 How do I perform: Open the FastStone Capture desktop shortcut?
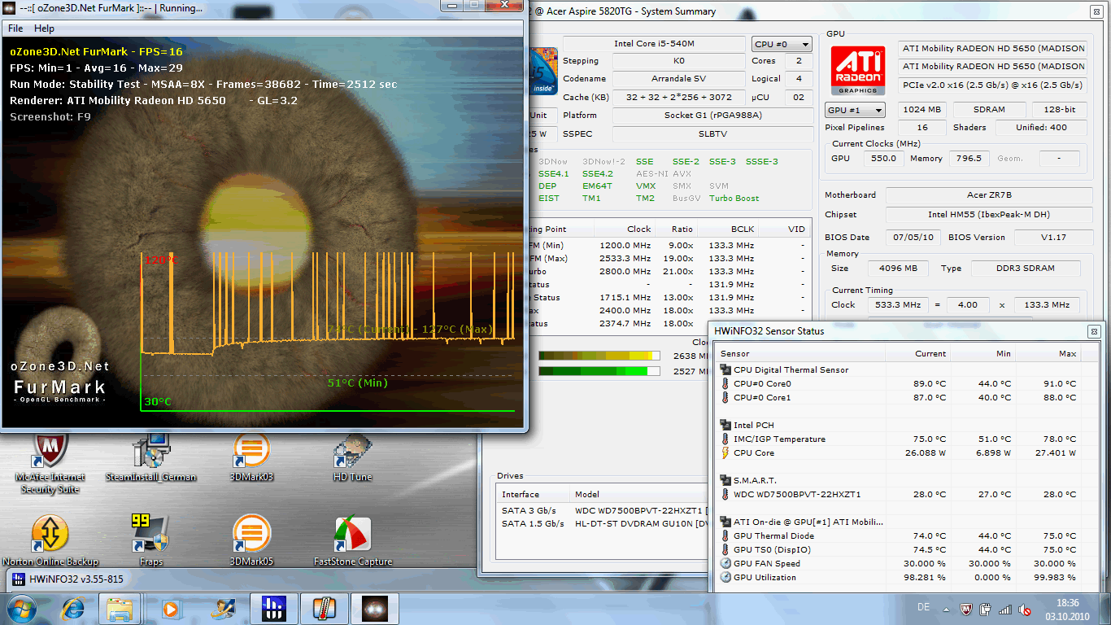353,541
